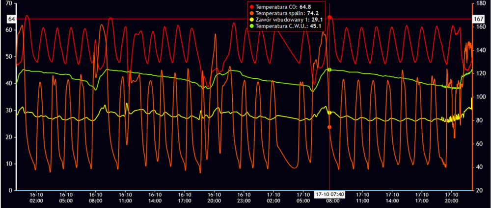Click the orange data marker on crosshair line
Image resolution: width=491 pixels, height=208 pixels.
[x=329, y=127]
